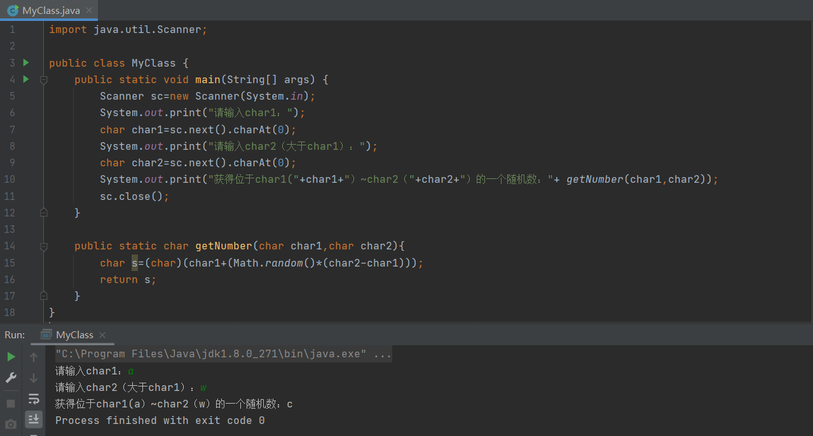Click 'char2=sc.next().charAt(0)' on line 9
The height and width of the screenshot is (436, 813).
pos(211,162)
